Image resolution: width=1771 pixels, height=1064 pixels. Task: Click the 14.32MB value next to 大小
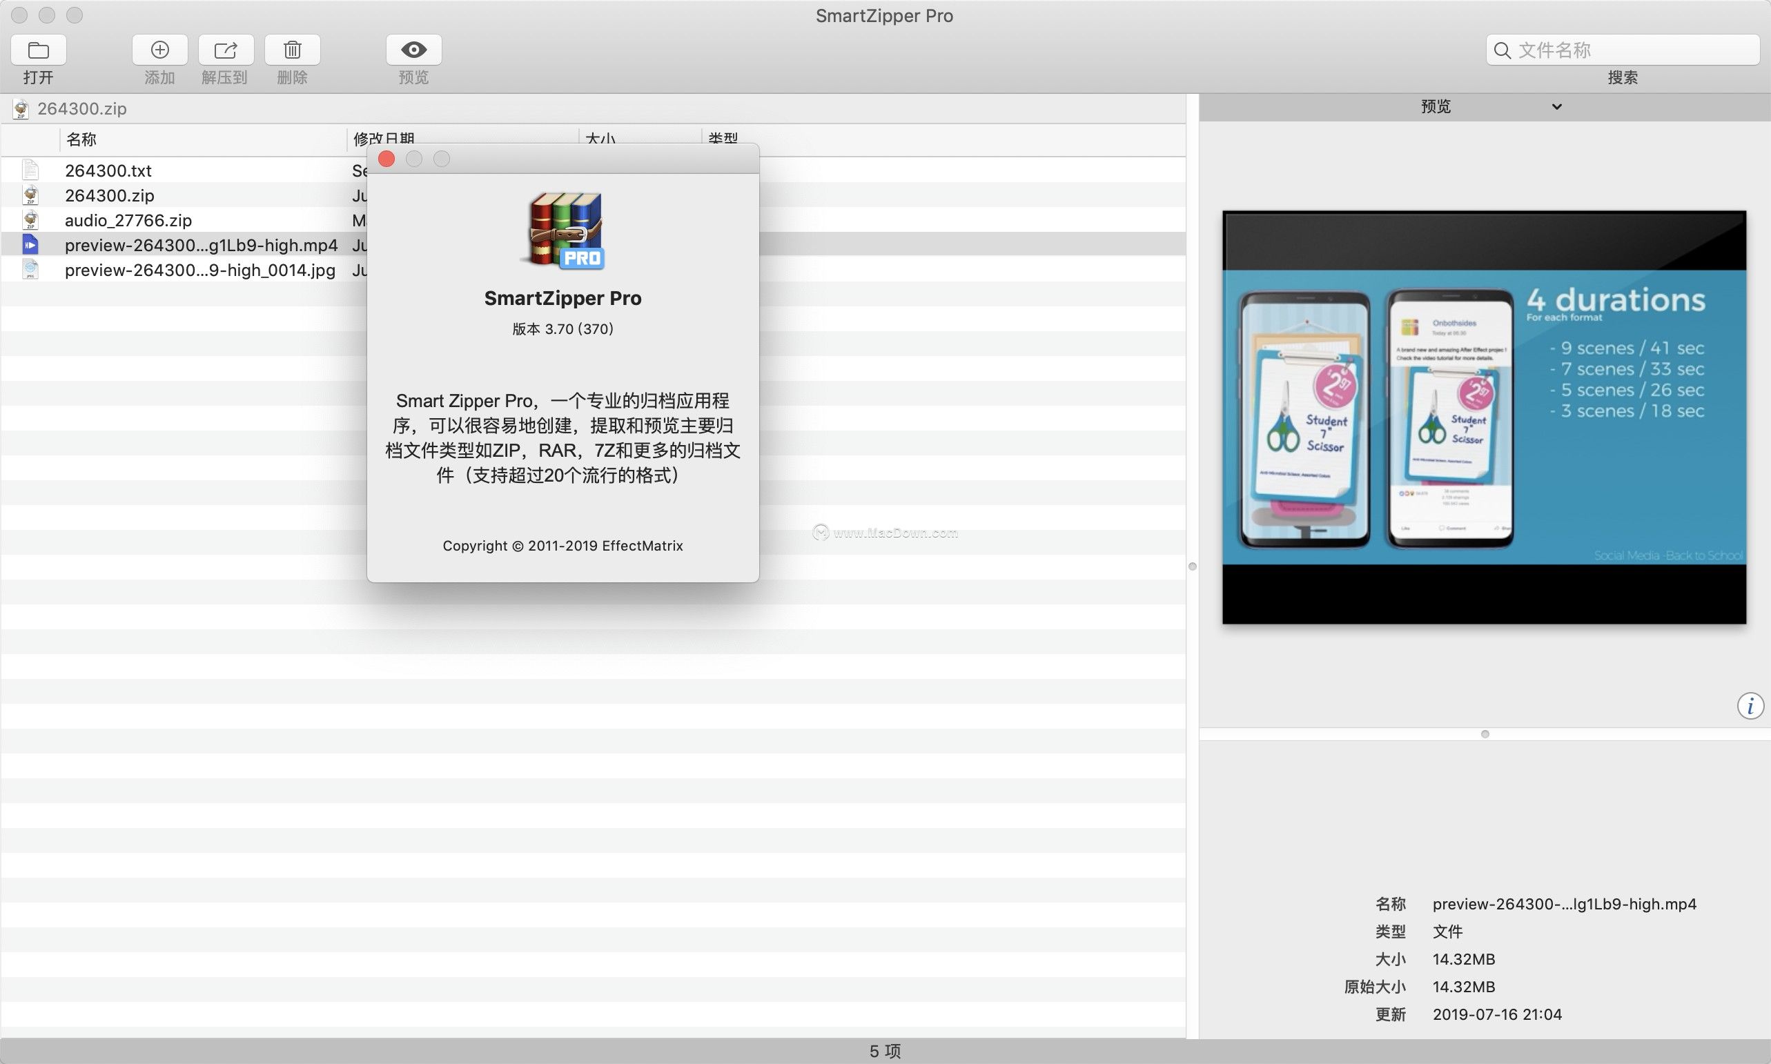[1463, 959]
